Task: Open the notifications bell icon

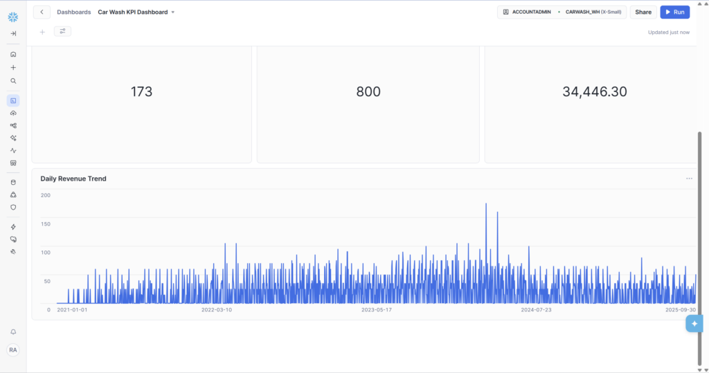Action: (x=13, y=332)
